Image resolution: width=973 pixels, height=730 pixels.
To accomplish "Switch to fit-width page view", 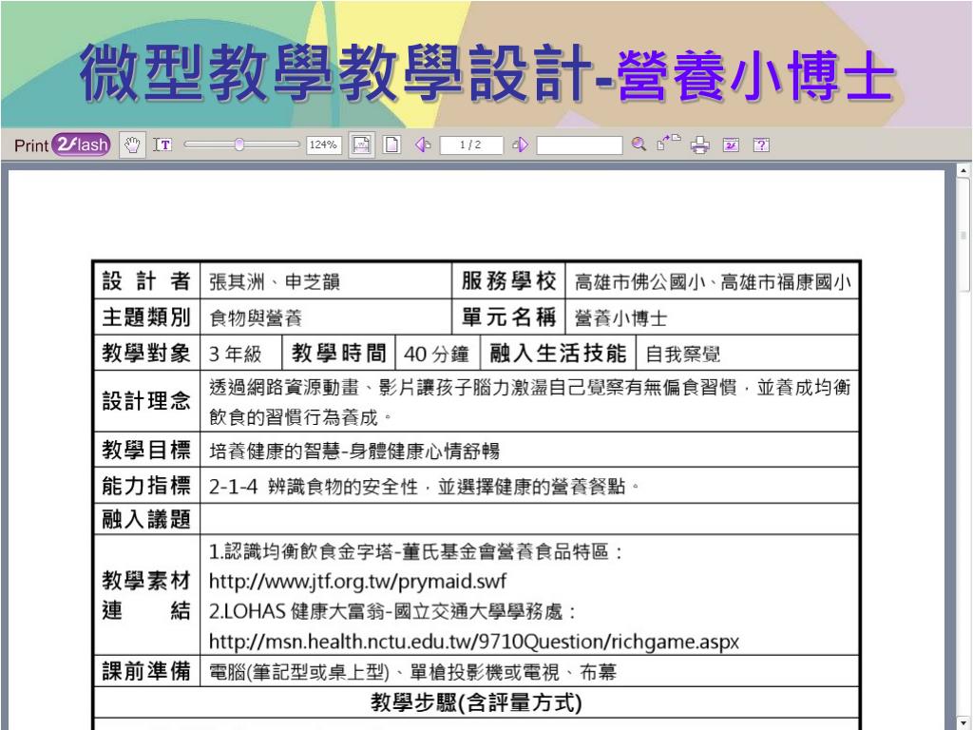I will point(361,145).
